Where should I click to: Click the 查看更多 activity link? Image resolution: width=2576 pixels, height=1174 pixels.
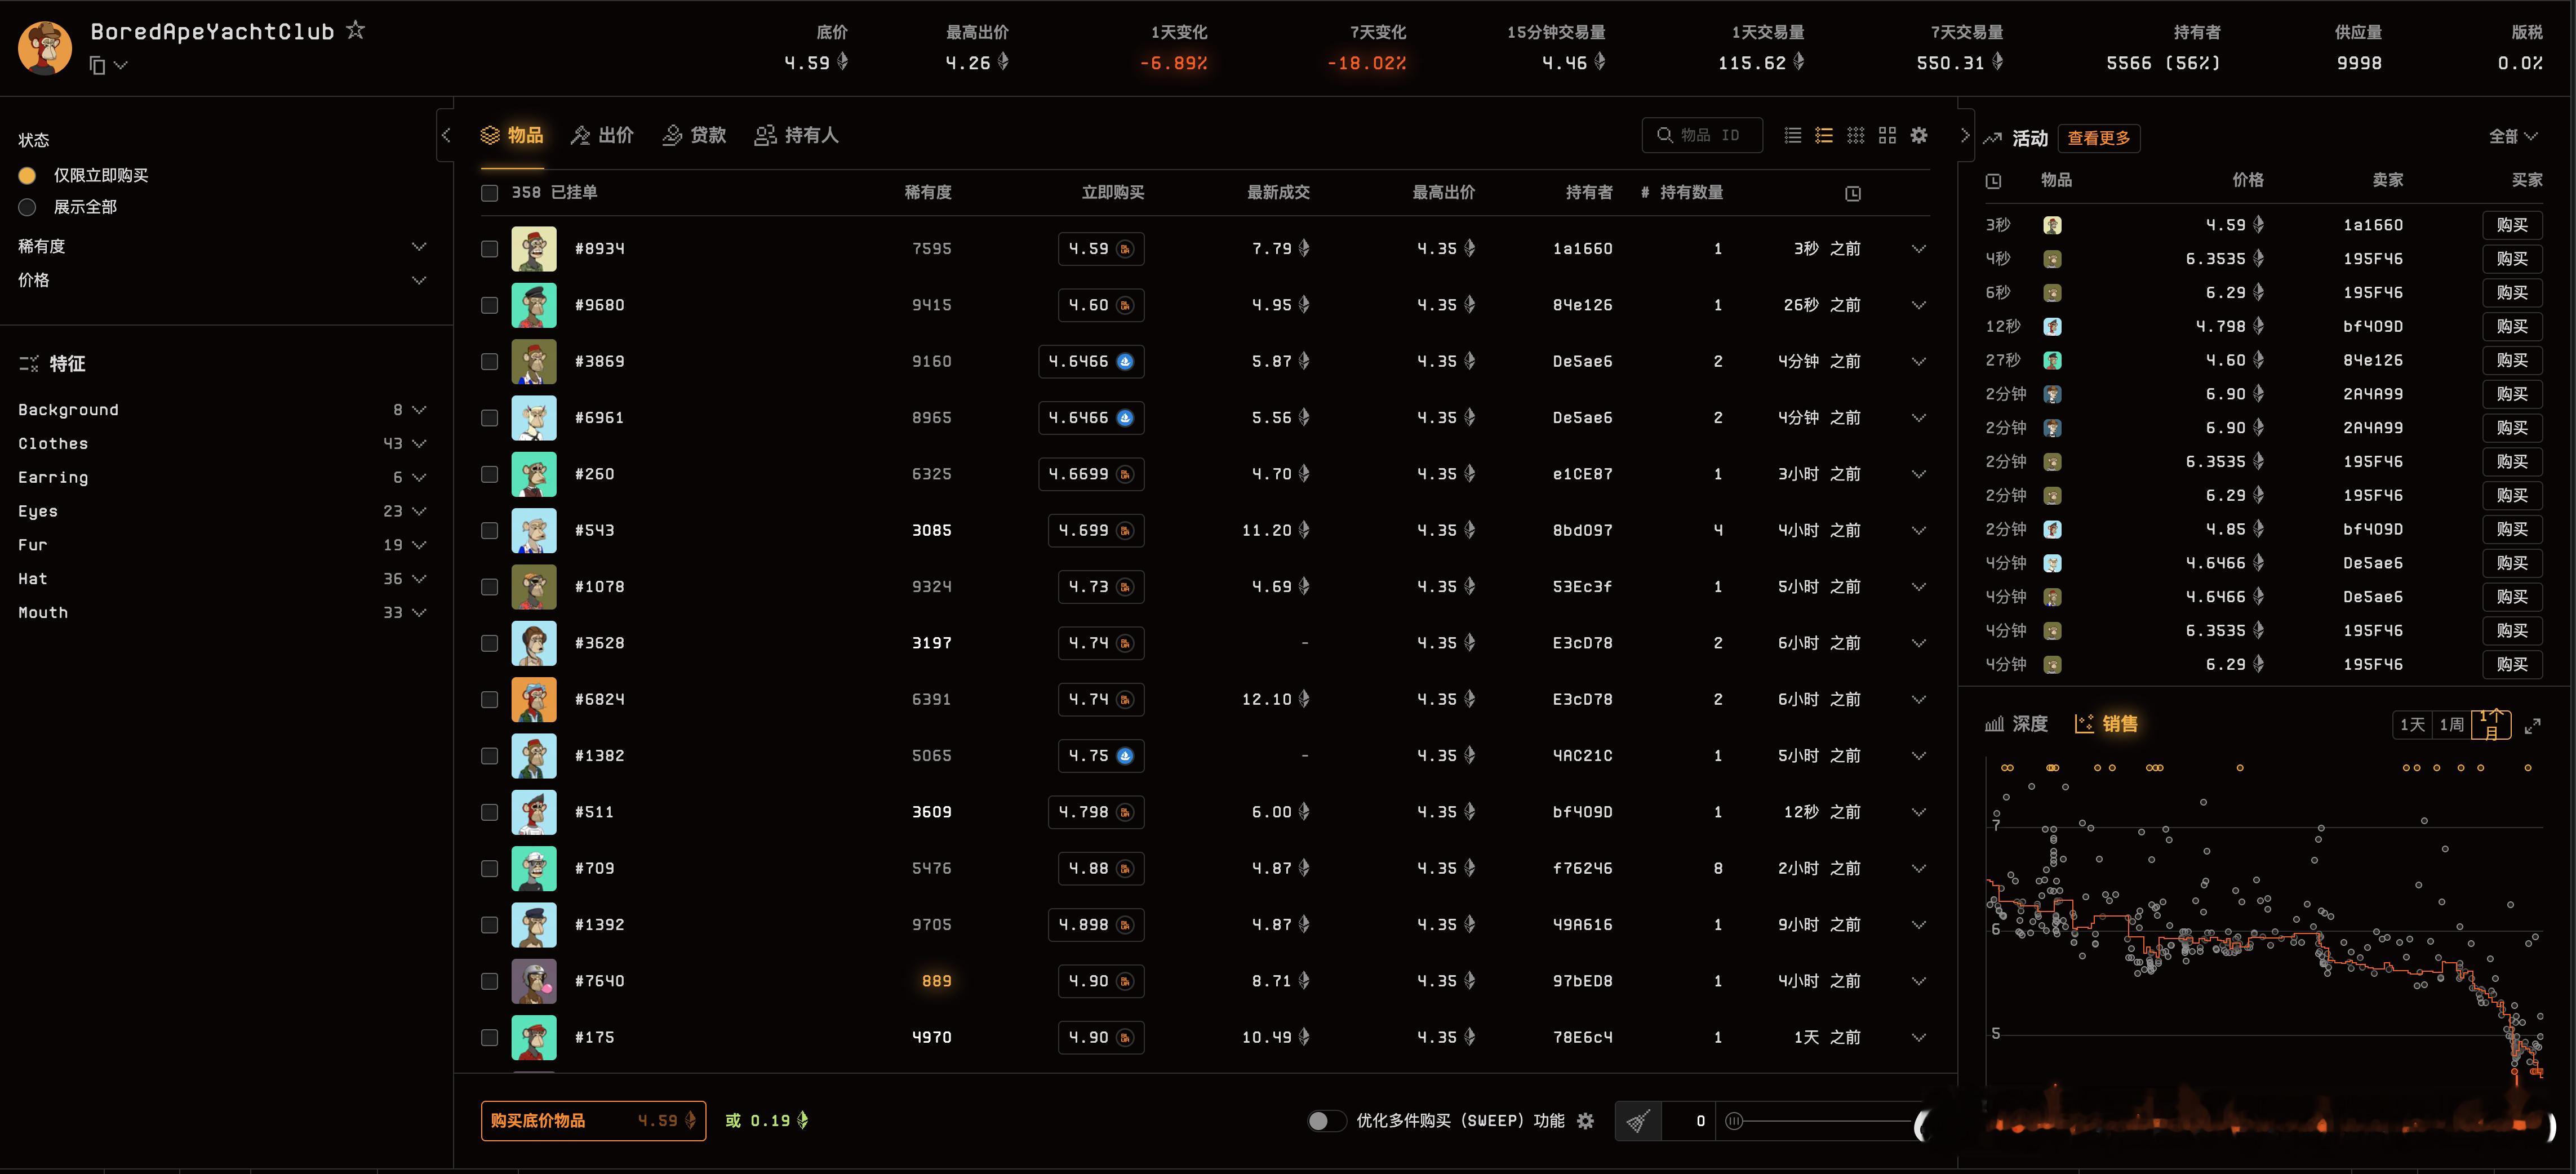2098,138
